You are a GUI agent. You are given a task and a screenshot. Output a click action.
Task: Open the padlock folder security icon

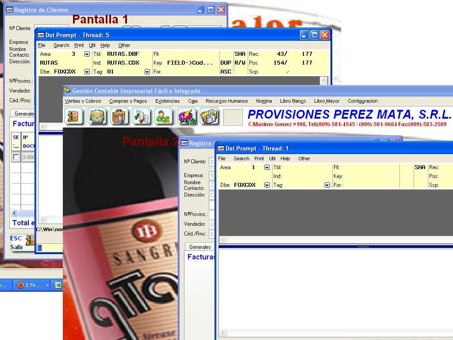(209, 116)
